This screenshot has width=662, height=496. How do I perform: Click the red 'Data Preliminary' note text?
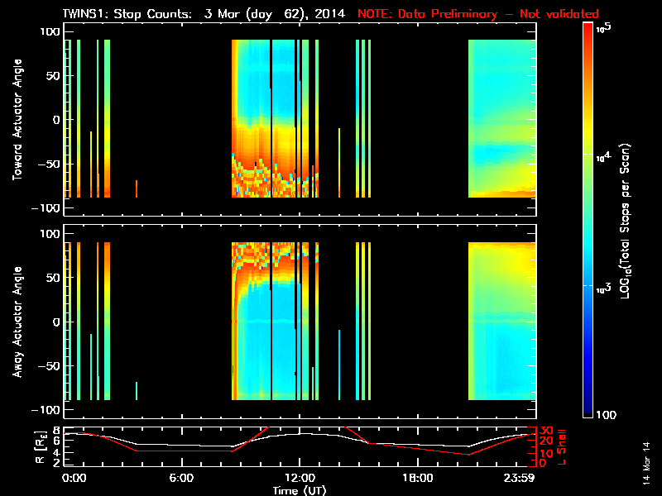[x=477, y=14]
